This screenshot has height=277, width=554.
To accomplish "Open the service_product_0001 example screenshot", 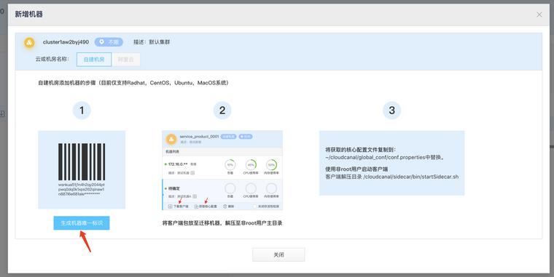I will click(222, 170).
